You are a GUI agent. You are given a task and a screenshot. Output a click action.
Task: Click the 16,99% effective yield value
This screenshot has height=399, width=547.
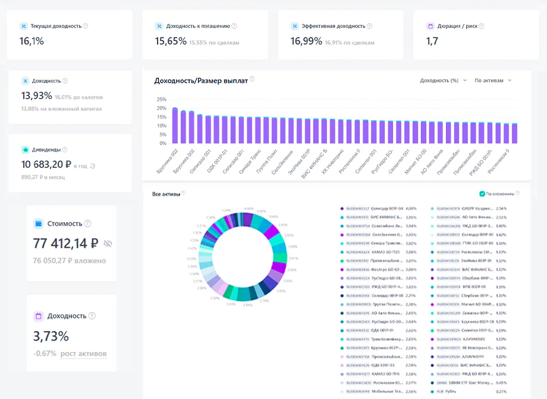pos(306,41)
